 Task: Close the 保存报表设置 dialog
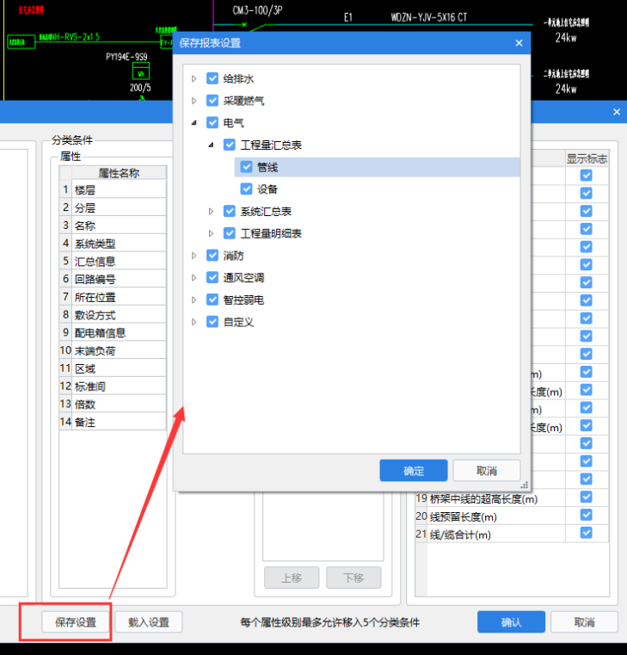pyautogui.click(x=519, y=43)
